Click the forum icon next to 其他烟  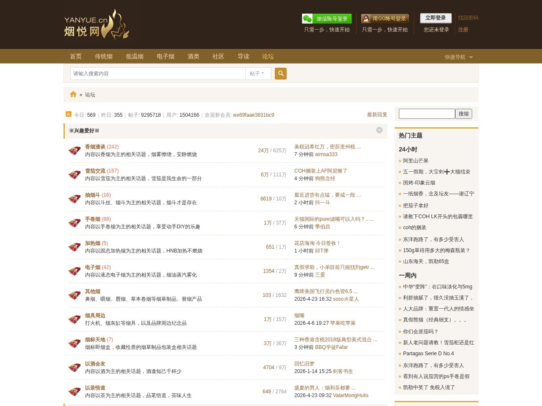[x=75, y=295]
